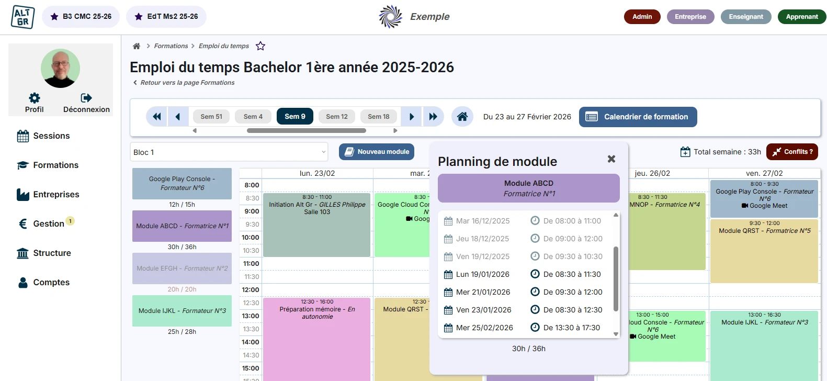Open the Bloc 1 dropdown
Screen dimensions: 827x381
[229, 152]
